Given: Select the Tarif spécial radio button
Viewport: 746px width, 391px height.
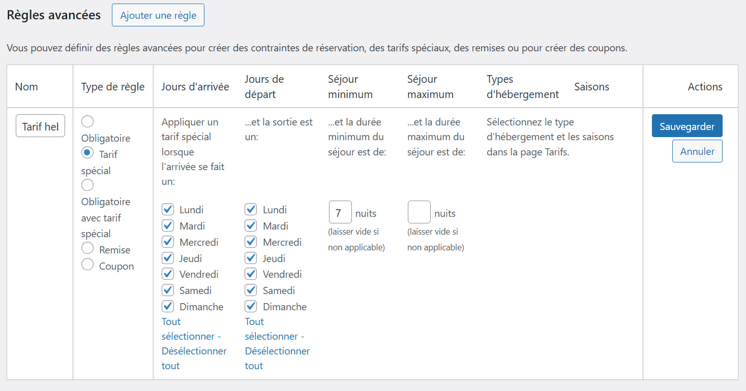Looking at the screenshot, I should [x=87, y=152].
